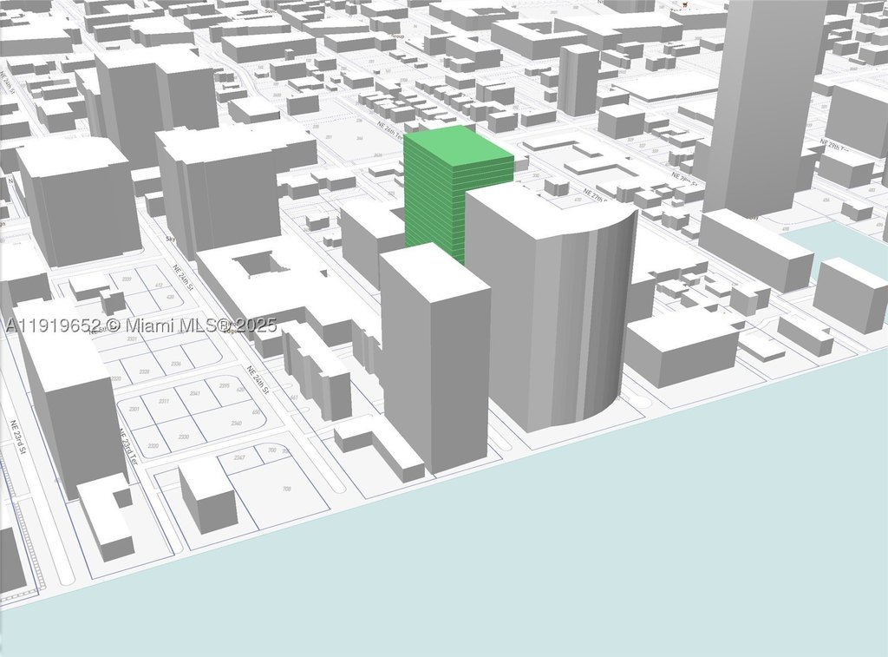Select parcel number 2340
Screen dimensions: 888x657
click(236, 423)
